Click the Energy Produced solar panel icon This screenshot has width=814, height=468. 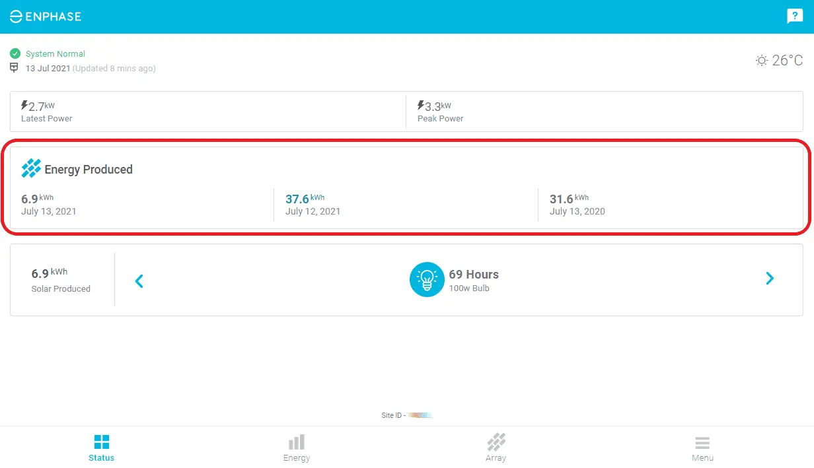[x=31, y=169]
